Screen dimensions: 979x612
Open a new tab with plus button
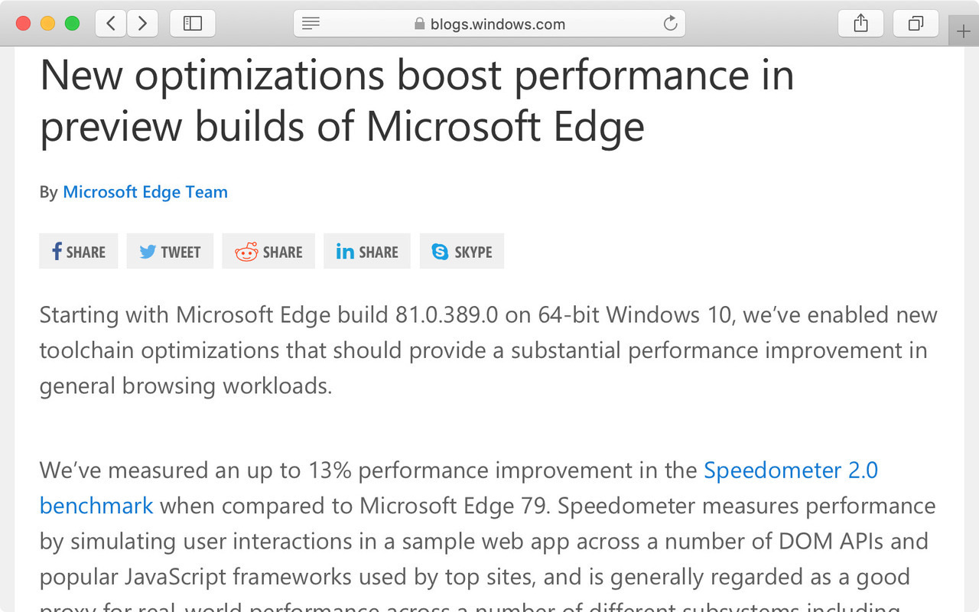(963, 32)
